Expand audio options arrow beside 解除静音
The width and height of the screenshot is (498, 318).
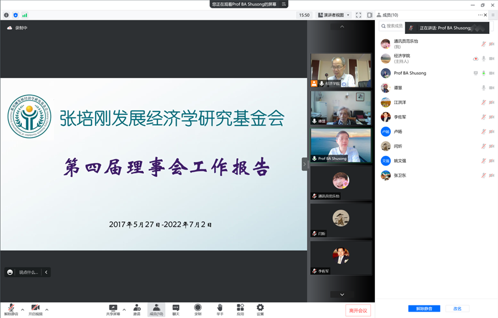[22, 309]
